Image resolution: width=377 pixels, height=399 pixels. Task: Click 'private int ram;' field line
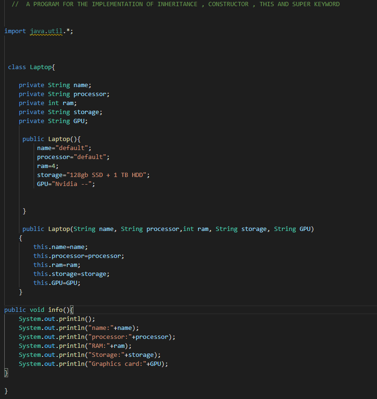[x=48, y=103]
